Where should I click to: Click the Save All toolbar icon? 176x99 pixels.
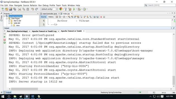click(x=15, y=9)
